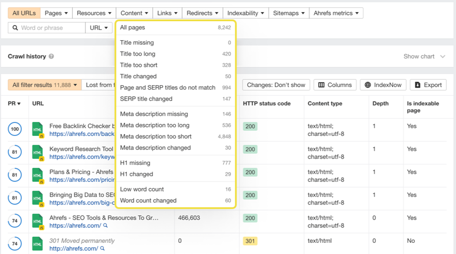Click the URL column header
This screenshot has width=456, height=254.
point(38,104)
